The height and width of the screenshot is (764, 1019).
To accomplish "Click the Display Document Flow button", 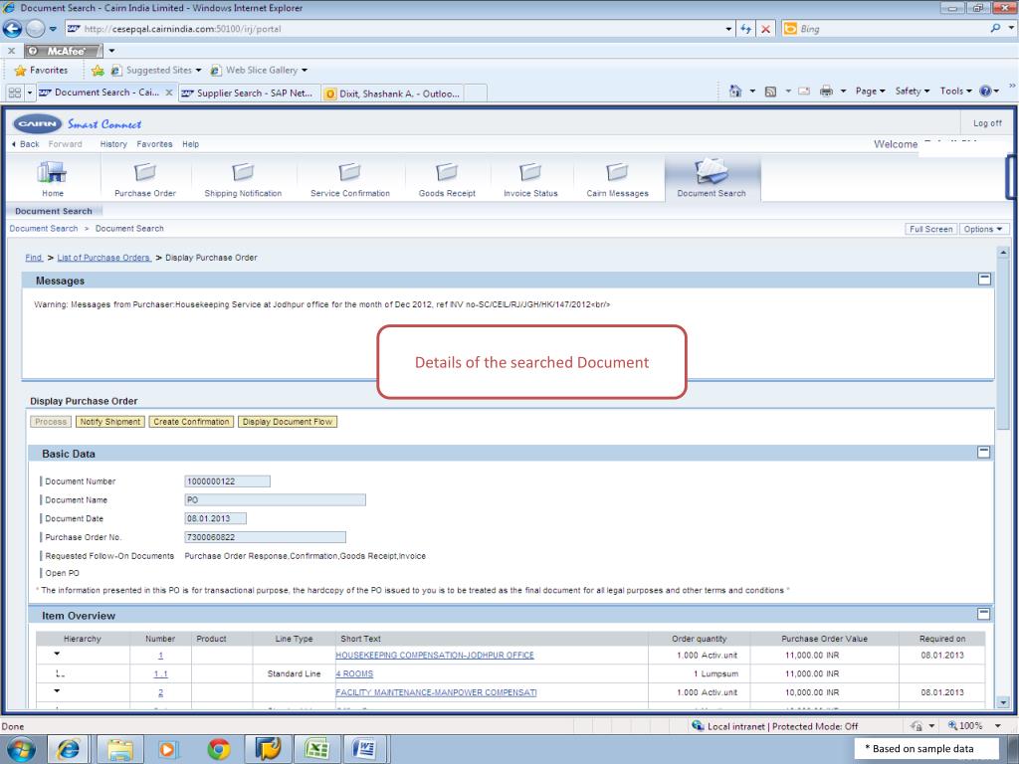I will tap(288, 422).
